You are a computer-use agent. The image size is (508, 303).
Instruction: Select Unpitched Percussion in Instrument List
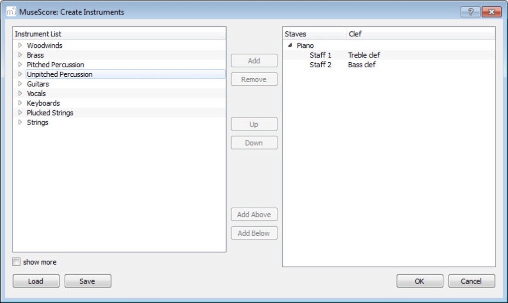pos(59,74)
